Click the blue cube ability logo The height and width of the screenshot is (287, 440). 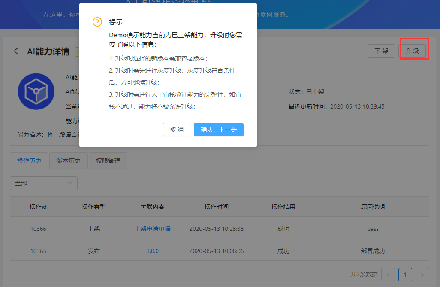(36, 91)
